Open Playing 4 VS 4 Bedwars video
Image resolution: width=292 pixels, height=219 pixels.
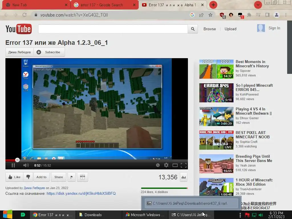[x=254, y=111]
